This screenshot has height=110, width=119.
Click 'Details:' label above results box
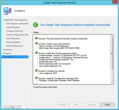[36, 32]
